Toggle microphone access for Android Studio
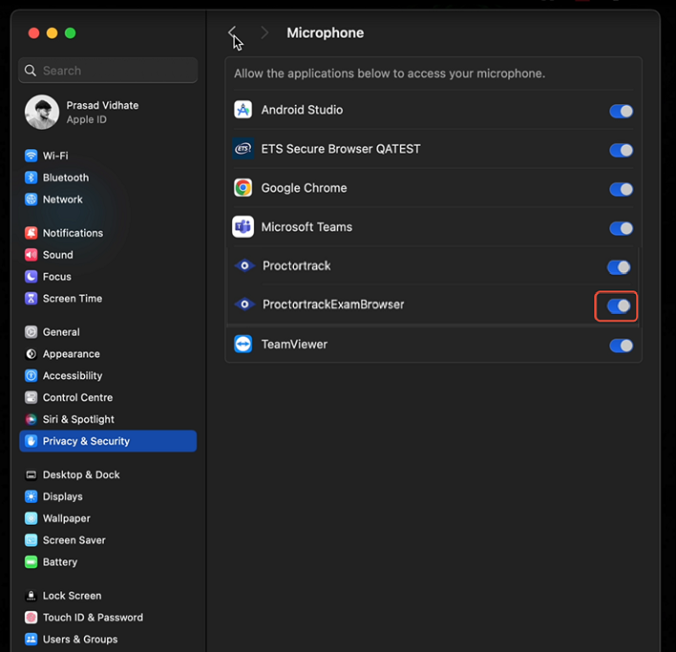 tap(622, 111)
